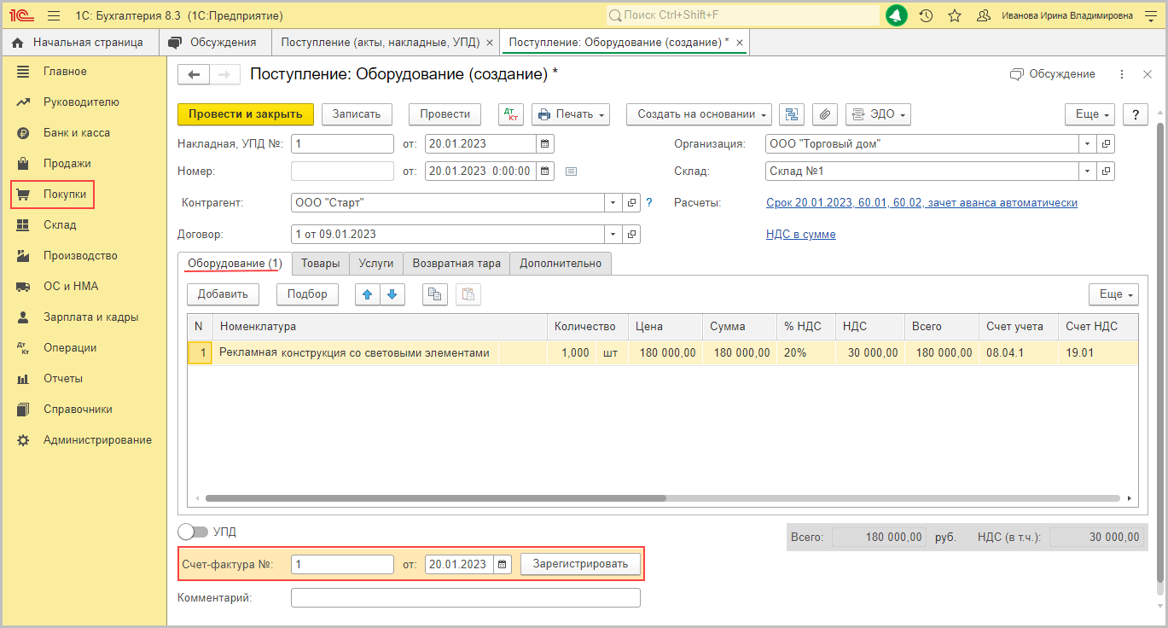Show the Дт/Кт postings icon
Viewport: 1168px width, 628px height.
511,114
